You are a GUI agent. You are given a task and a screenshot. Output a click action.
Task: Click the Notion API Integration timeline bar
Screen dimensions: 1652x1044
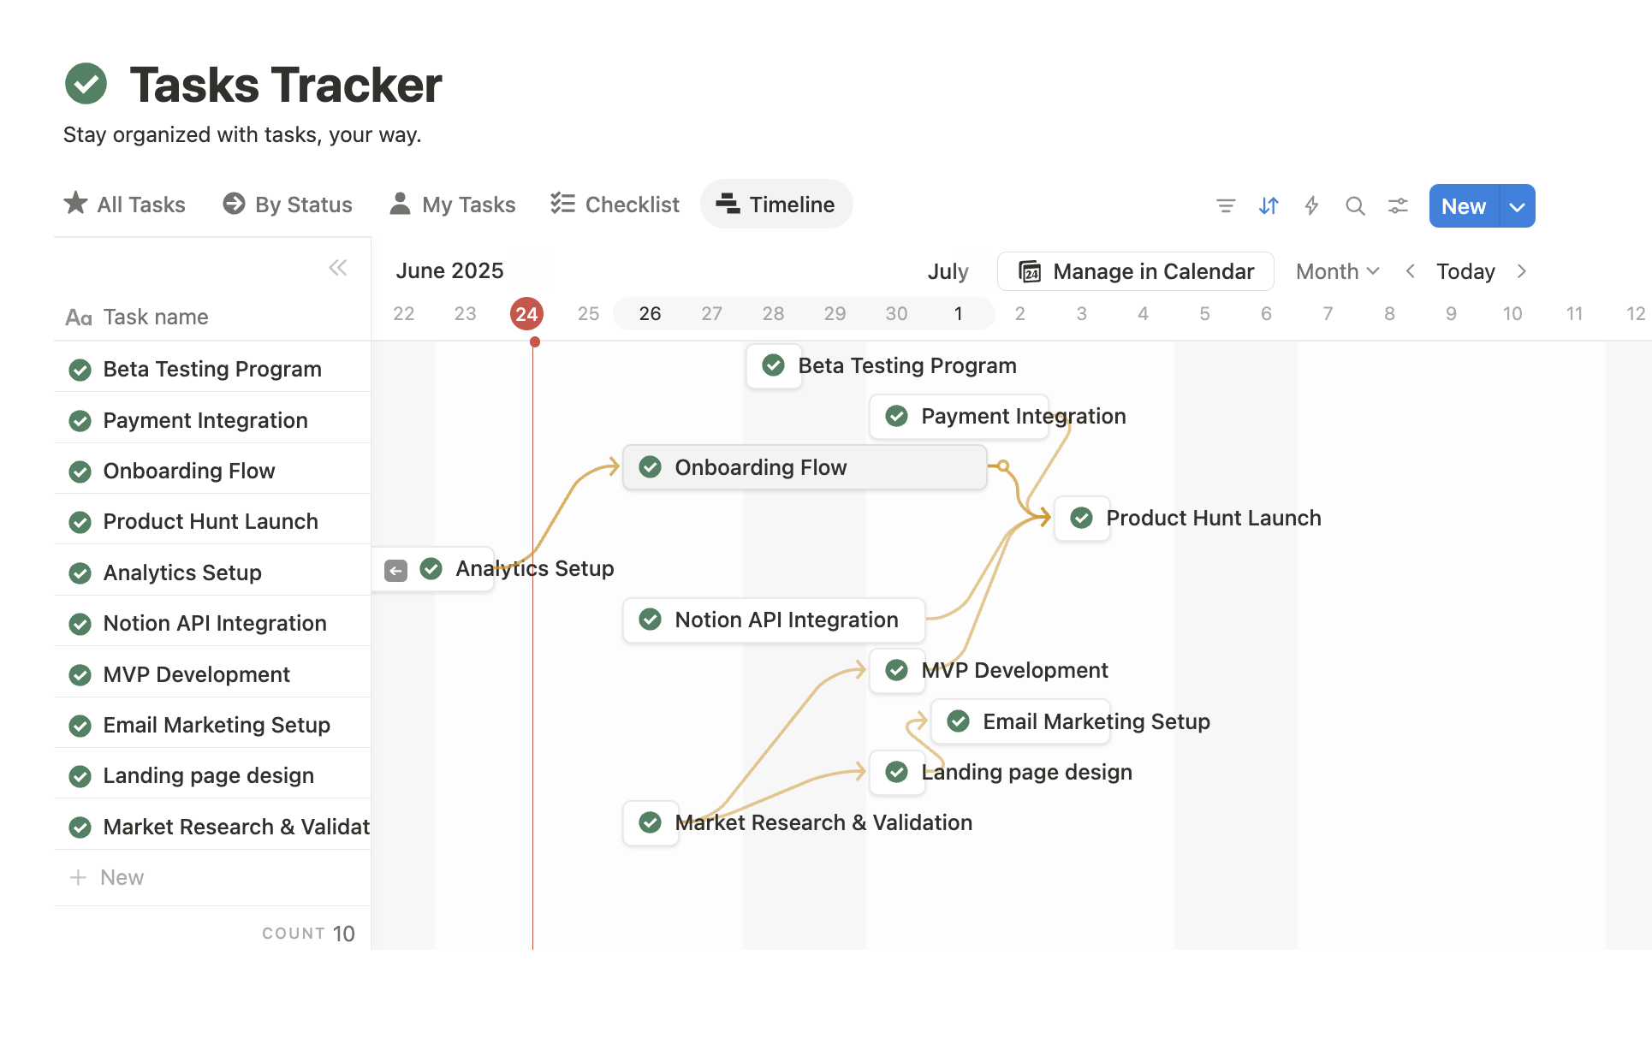(x=774, y=620)
